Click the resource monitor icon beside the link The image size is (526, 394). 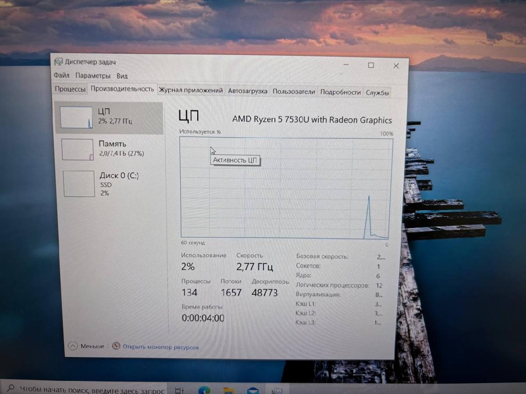(x=116, y=346)
